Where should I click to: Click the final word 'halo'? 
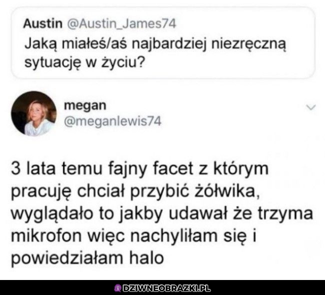point(146,258)
